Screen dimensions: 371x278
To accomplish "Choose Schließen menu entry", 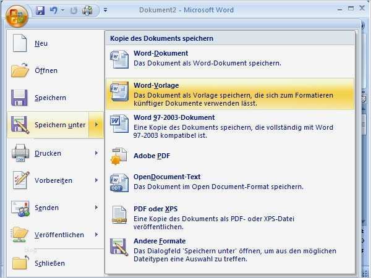I will [56, 263].
